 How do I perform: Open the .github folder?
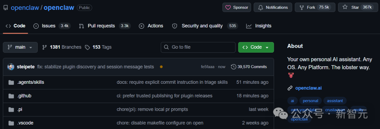point(24,96)
